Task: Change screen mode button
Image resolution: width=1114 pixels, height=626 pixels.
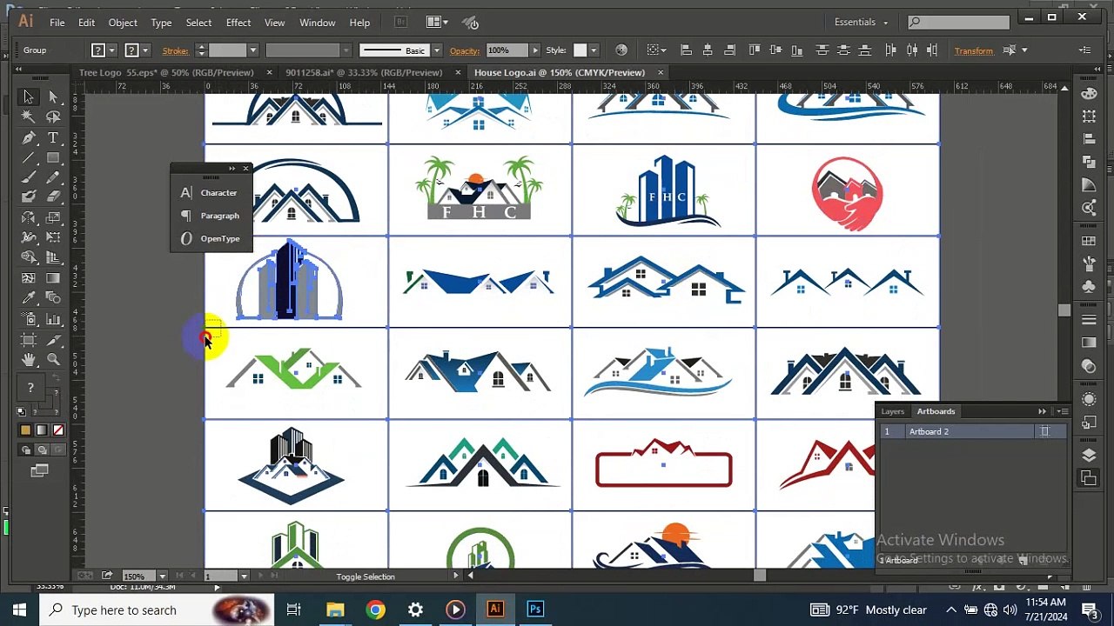Action: pyautogui.click(x=39, y=471)
